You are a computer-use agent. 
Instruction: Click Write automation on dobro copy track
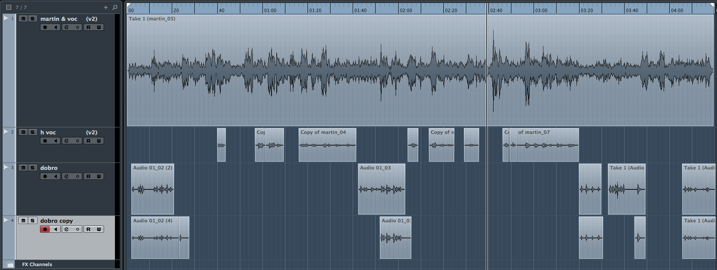click(x=99, y=229)
